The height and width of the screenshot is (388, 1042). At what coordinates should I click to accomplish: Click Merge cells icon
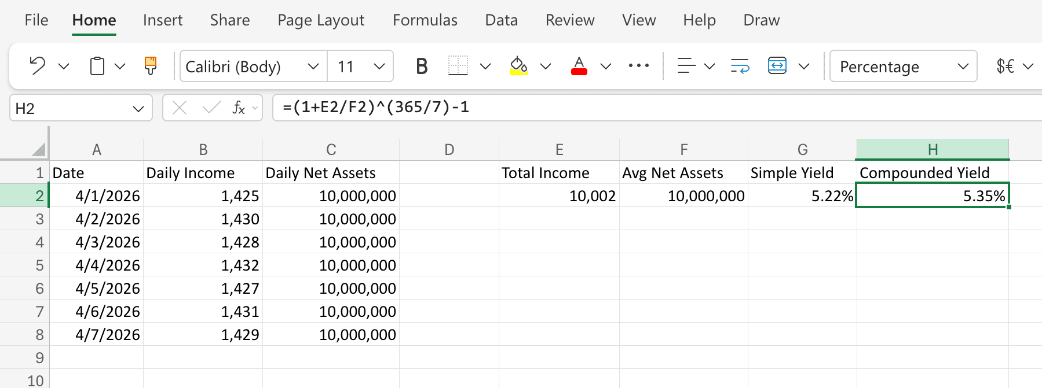coord(777,66)
